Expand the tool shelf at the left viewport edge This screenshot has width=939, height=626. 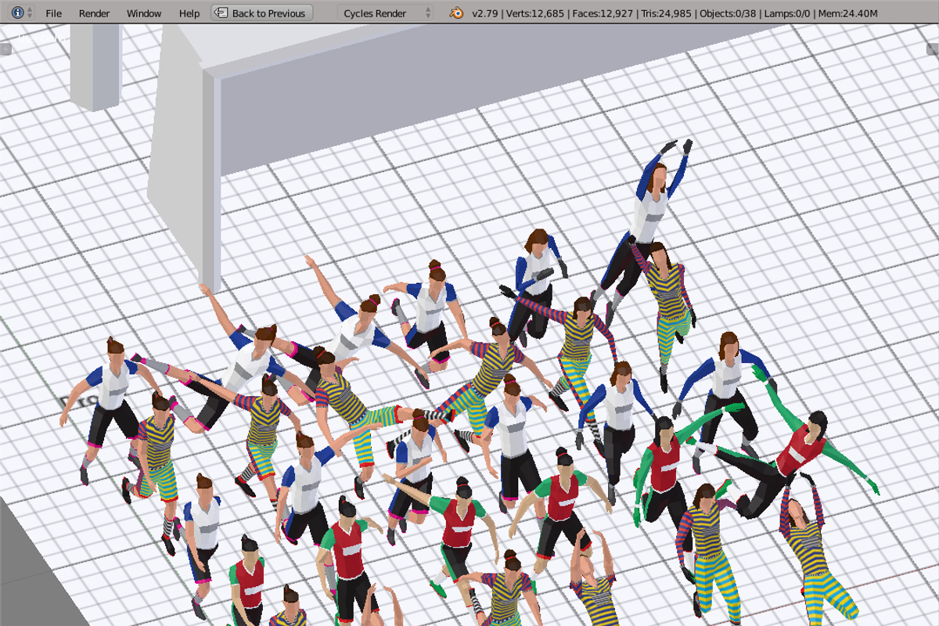point(5,49)
